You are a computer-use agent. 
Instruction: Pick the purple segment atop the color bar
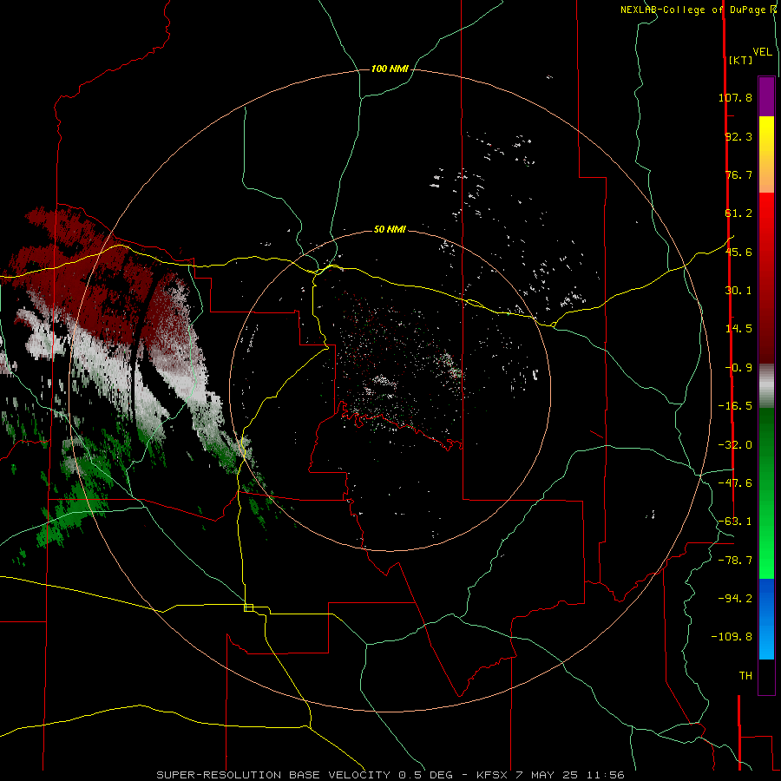[x=766, y=96]
